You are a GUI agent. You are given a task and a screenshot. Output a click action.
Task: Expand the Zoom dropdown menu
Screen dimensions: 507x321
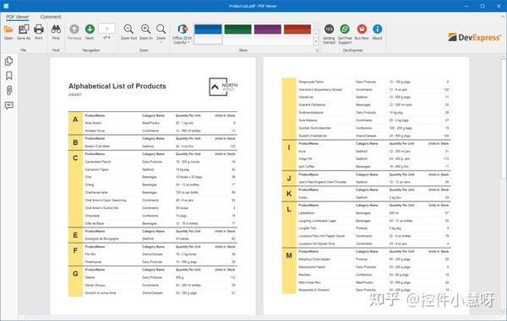[161, 33]
